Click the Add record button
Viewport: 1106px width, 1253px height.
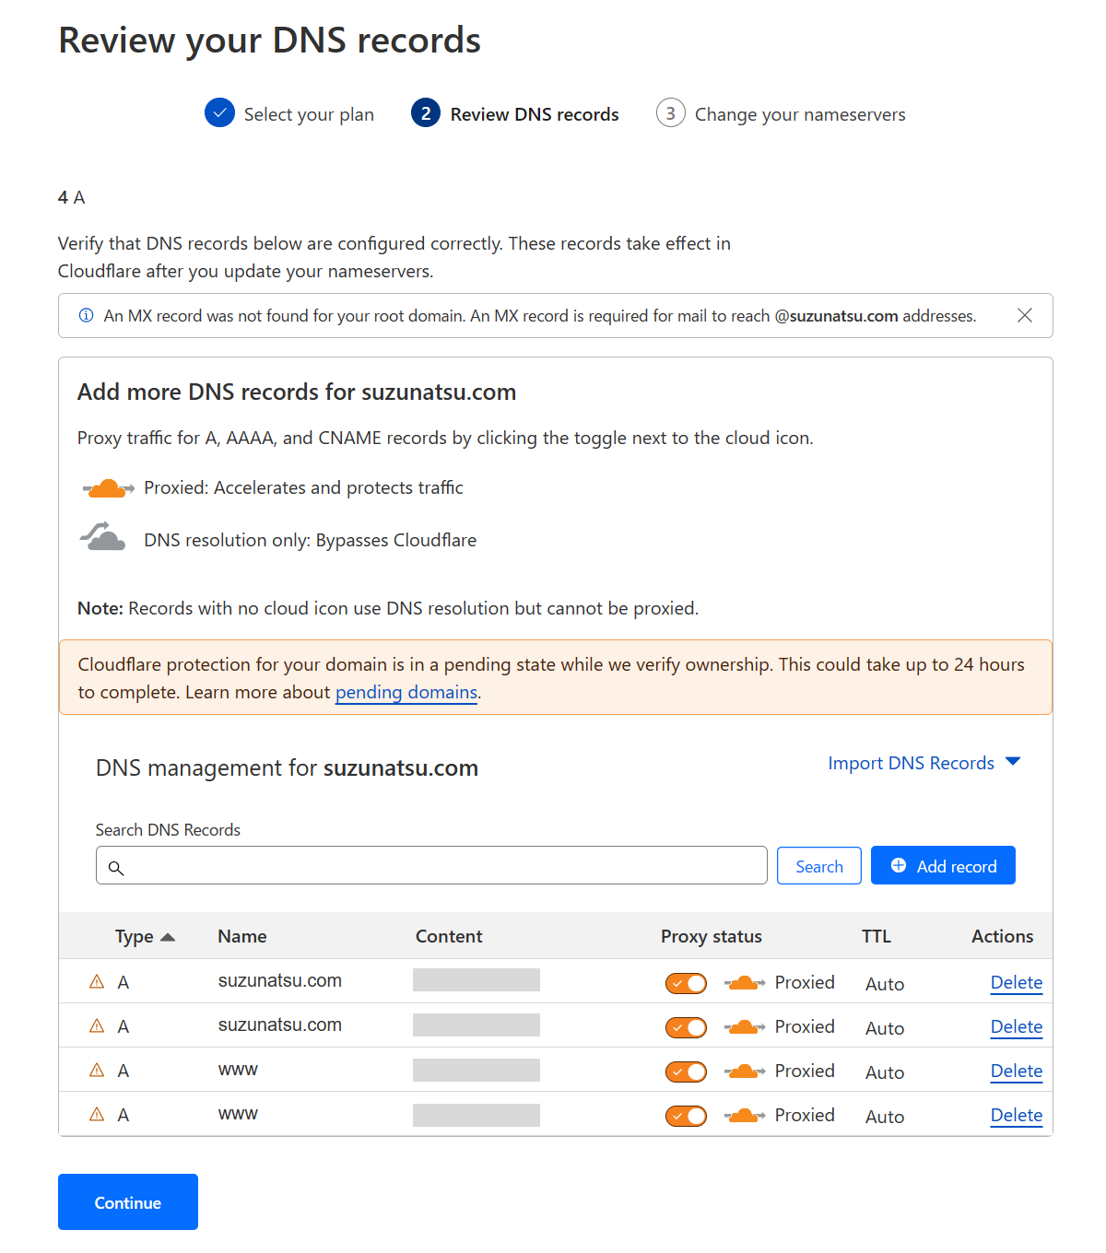coord(943,866)
